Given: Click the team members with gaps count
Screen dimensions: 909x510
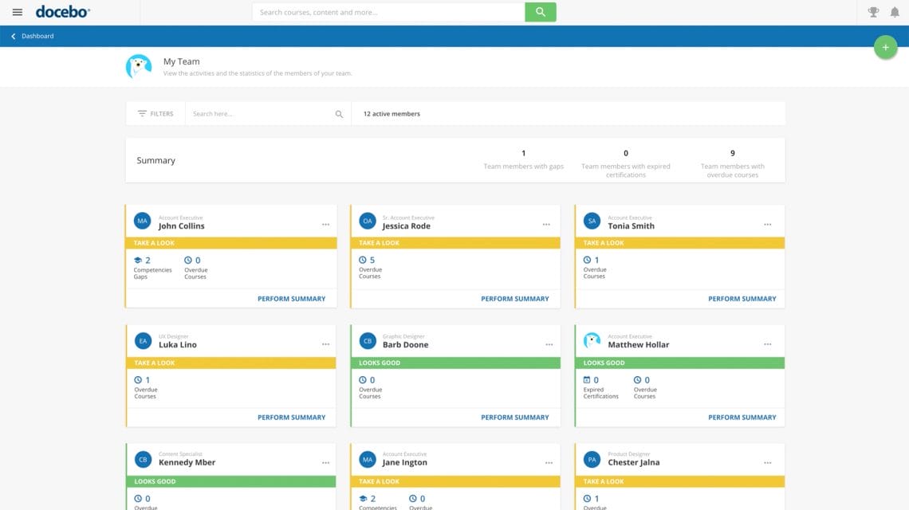Looking at the screenshot, I should pos(524,154).
